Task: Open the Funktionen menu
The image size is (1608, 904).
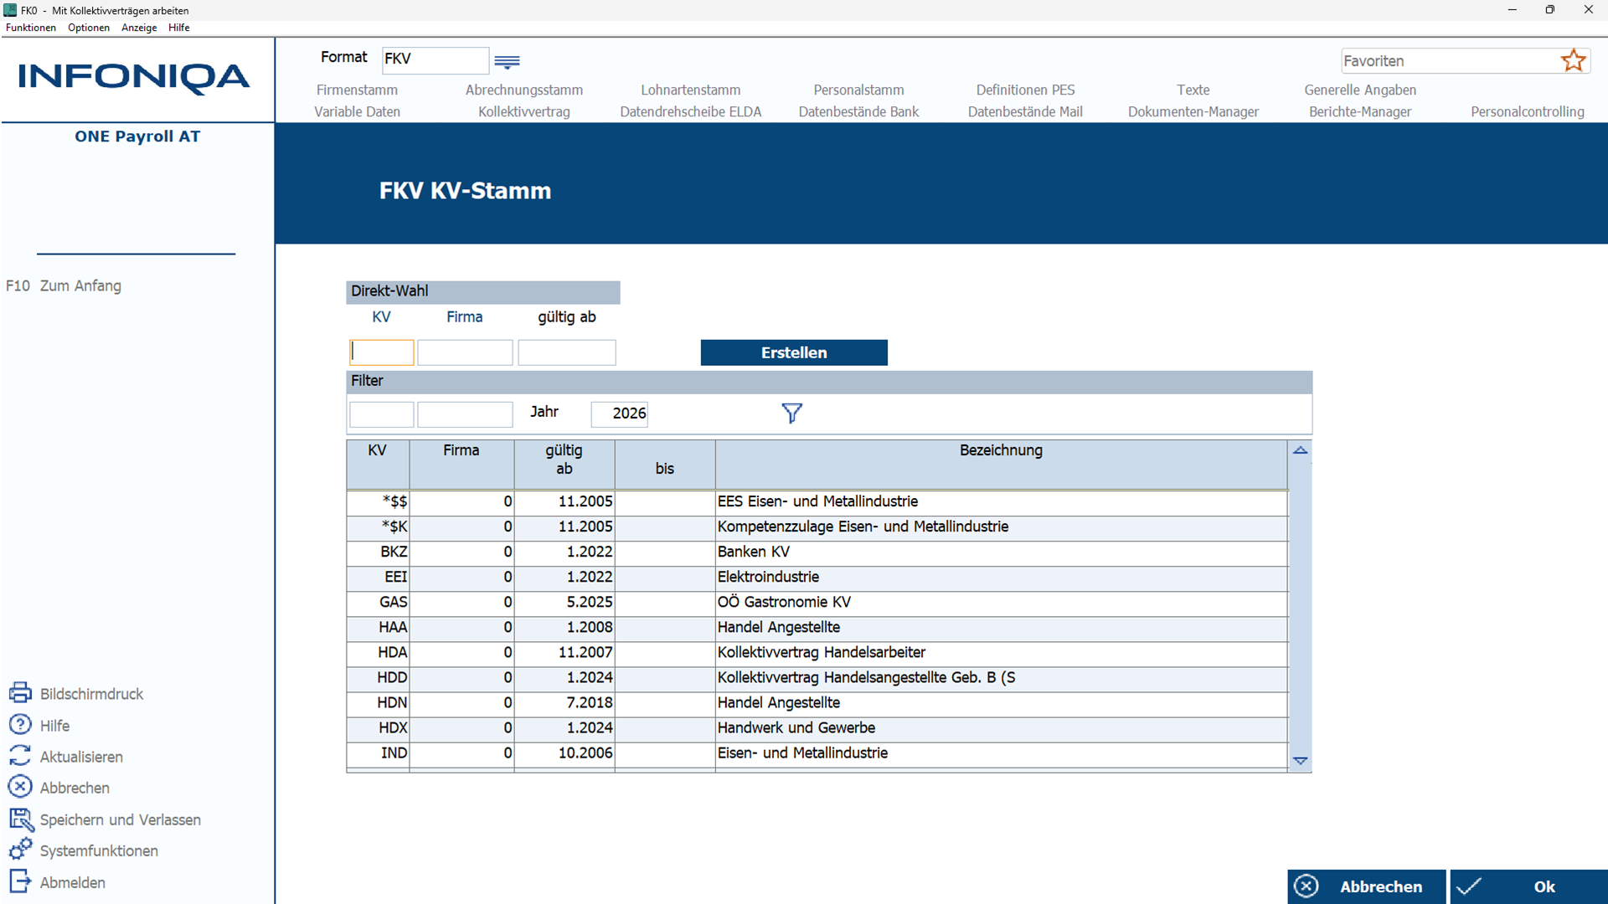Action: coord(31,28)
